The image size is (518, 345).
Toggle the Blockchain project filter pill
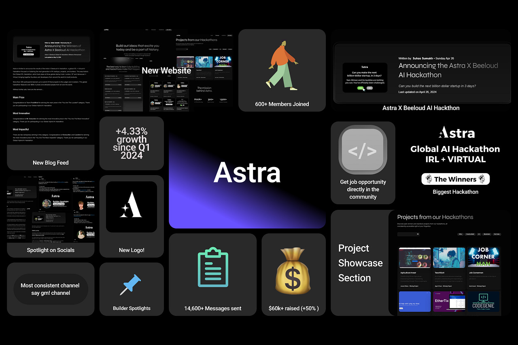click(487, 234)
